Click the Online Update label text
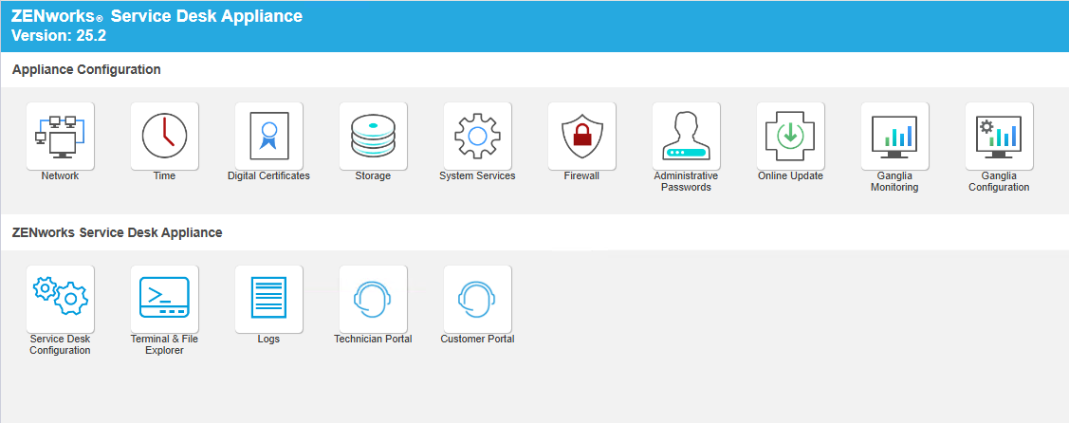1069x423 pixels. (790, 175)
